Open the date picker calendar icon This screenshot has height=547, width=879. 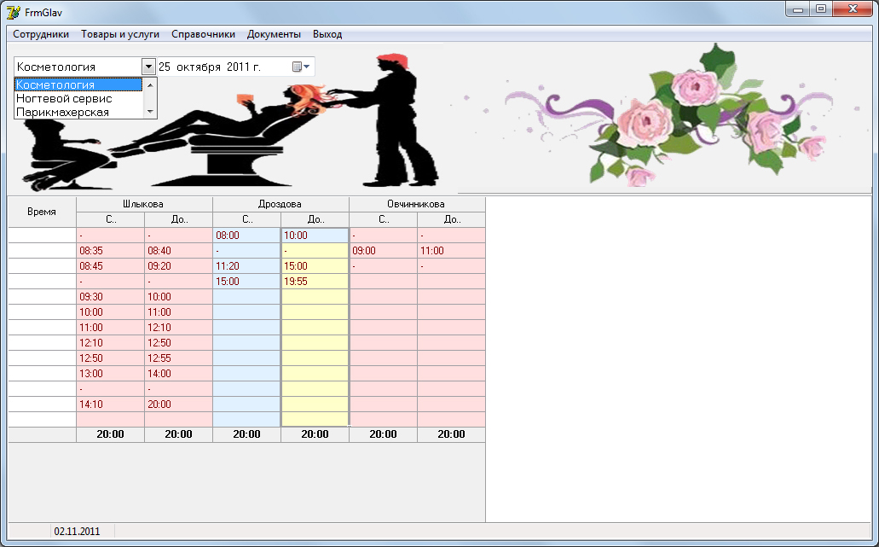[301, 67]
